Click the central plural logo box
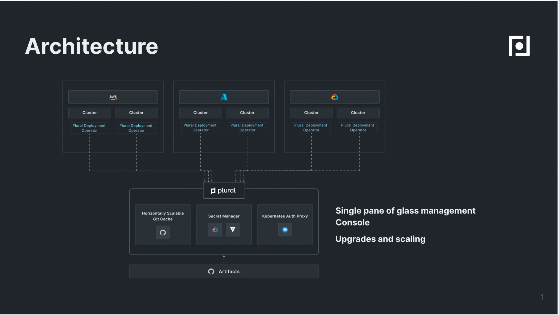The image size is (559, 315). [224, 191]
